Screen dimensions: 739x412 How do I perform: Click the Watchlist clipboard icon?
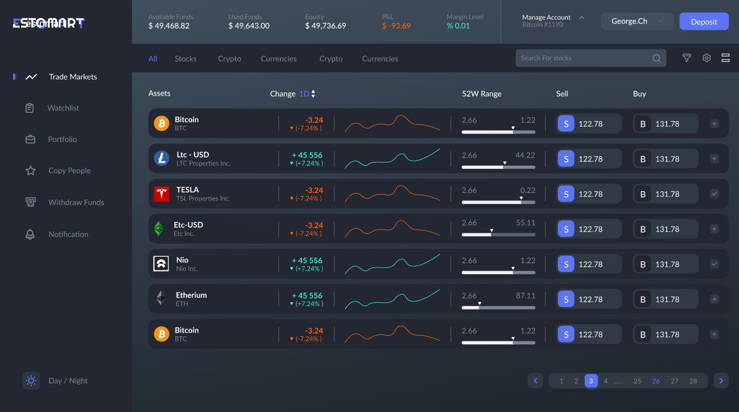tap(30, 108)
